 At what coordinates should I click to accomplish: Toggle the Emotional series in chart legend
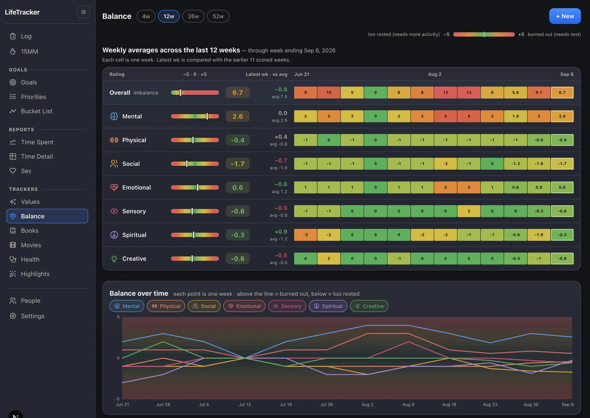[244, 306]
